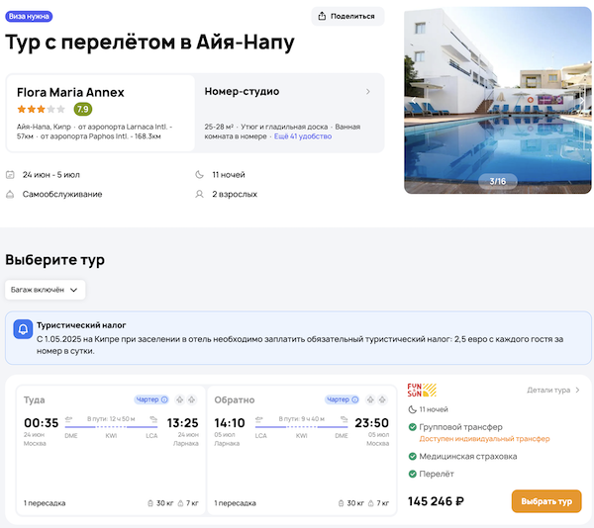Screen dimensions: 594x528
Task: Click the FUN SUN tour operator logo
Action: 421,390
